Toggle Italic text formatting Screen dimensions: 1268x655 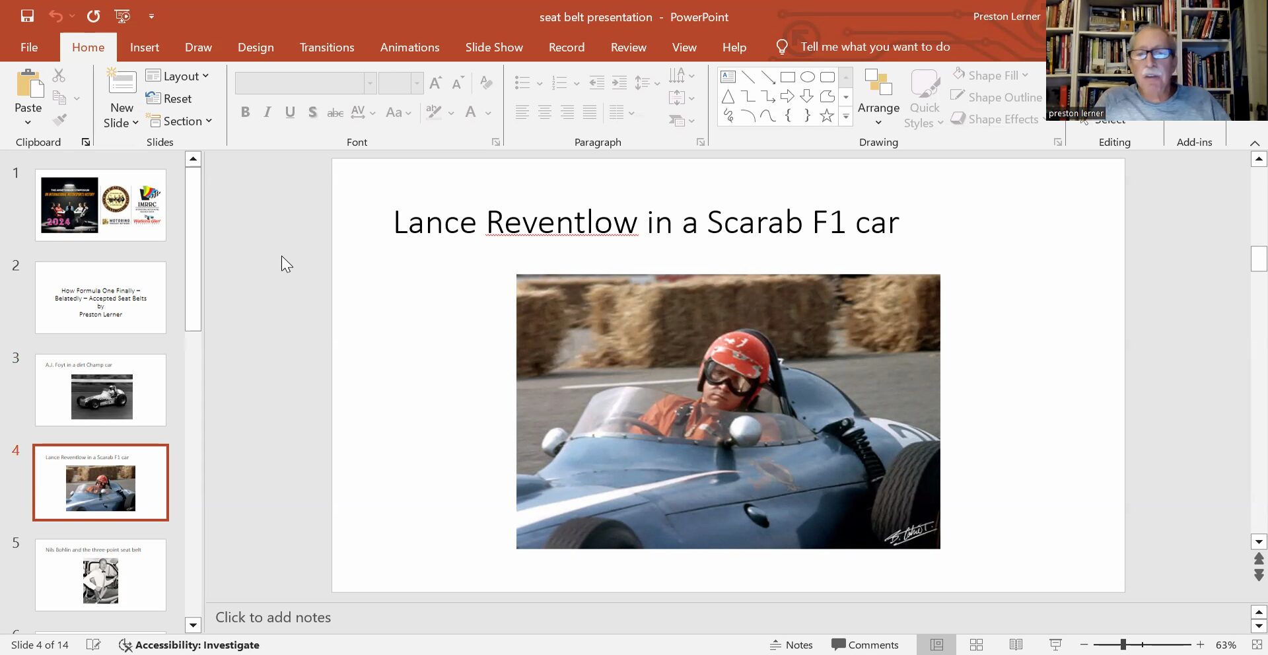click(267, 112)
